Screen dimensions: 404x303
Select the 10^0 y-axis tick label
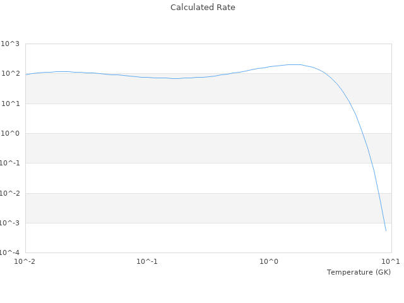[x=10, y=133]
